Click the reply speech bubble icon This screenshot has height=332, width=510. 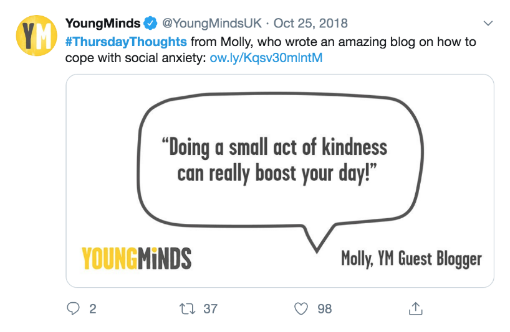tap(73, 308)
